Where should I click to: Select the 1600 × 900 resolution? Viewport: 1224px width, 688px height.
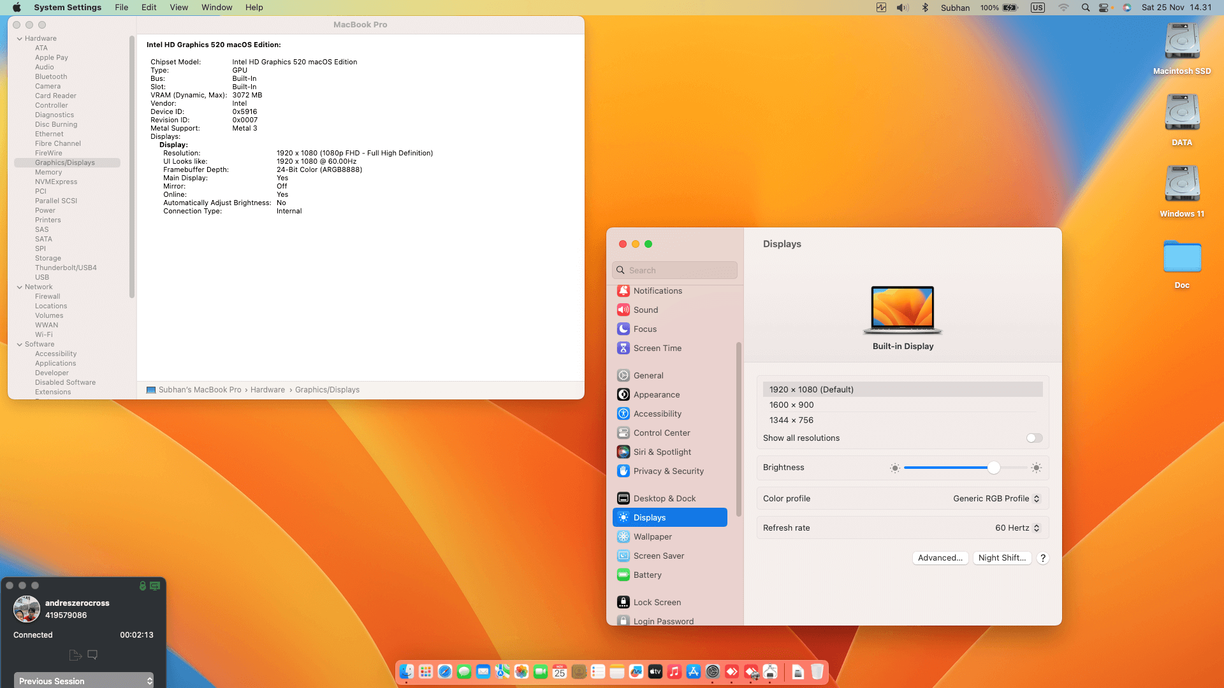click(903, 405)
